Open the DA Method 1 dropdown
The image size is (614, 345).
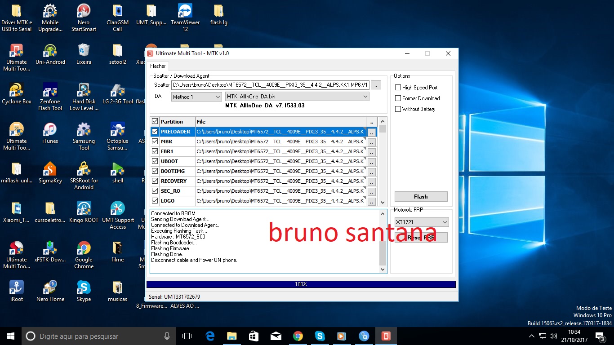(x=196, y=97)
